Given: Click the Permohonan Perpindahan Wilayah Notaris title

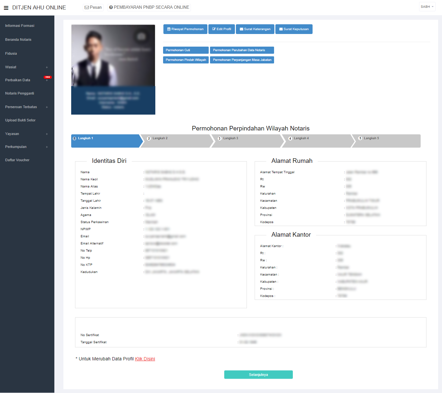Looking at the screenshot, I should 251,129.
